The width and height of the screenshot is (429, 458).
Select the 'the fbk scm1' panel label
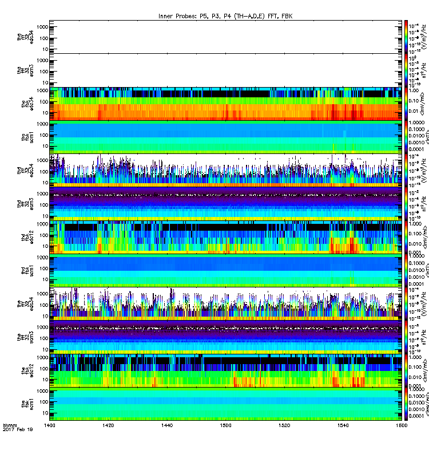27,404
